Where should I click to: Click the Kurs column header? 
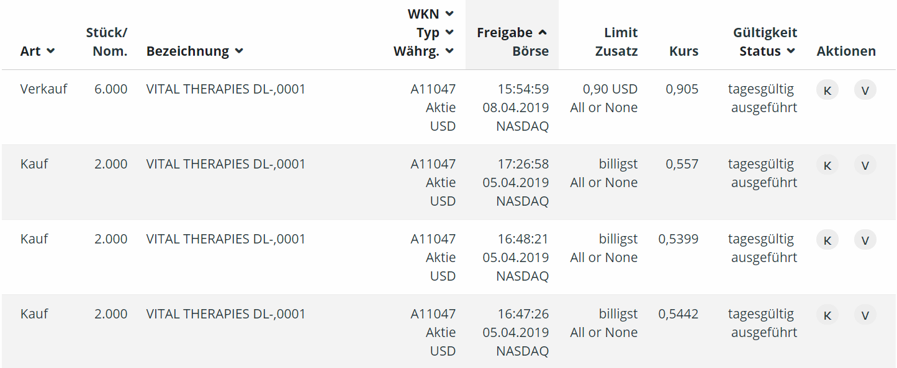683,51
